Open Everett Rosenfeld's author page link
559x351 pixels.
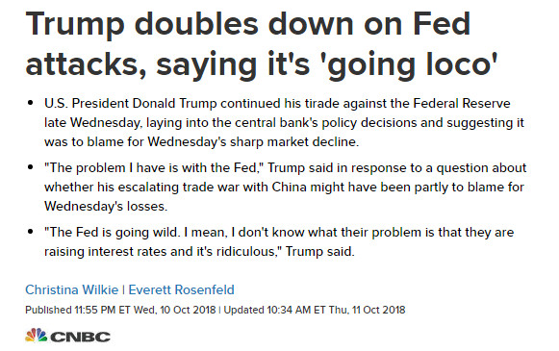pyautogui.click(x=182, y=289)
